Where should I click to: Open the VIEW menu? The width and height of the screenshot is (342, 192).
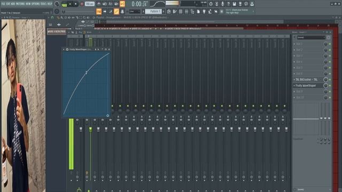(28, 4)
